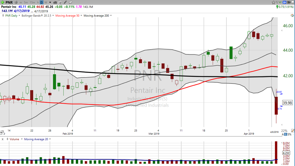The width and height of the screenshot is (295, 166).
Task: Select the pencil drawing tools icon
Action: 65,2
